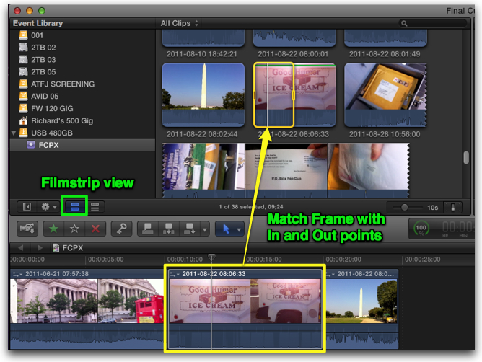Switch to Filmstrip view
The width and height of the screenshot is (482, 362).
[x=75, y=206]
